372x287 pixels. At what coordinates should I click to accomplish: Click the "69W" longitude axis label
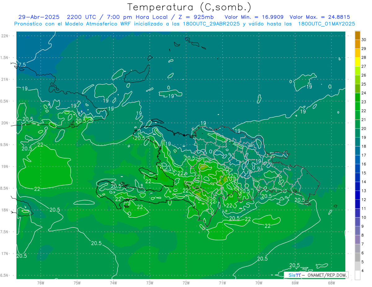(295, 283)
